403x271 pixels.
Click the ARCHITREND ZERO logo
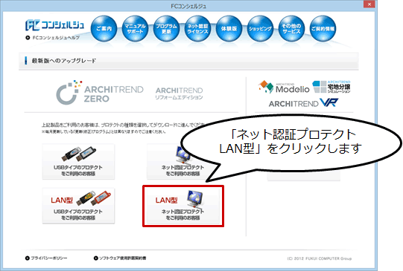100,93
